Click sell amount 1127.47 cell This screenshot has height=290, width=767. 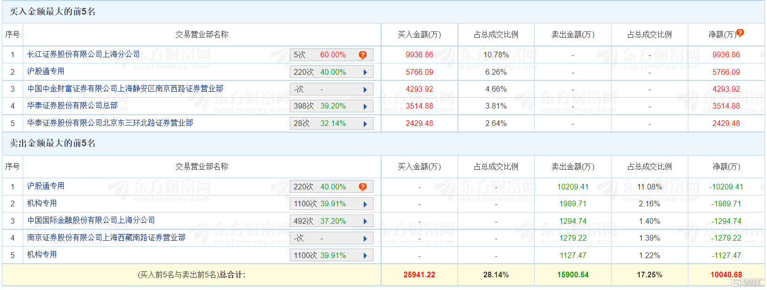click(573, 256)
